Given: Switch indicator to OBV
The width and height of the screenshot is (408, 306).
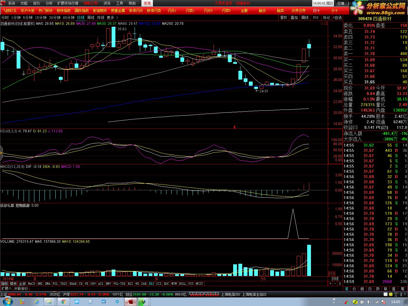Looking at the screenshot, I should click(93, 284).
